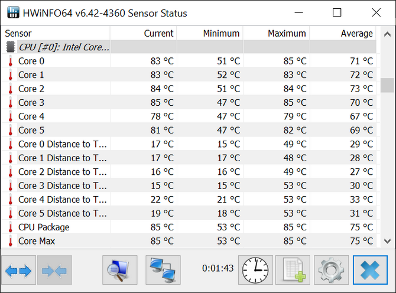Click the Current column header

coord(144,33)
